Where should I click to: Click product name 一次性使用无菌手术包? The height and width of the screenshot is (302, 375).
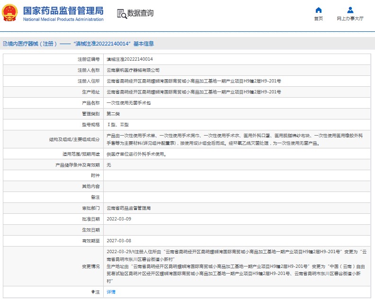coord(125,103)
